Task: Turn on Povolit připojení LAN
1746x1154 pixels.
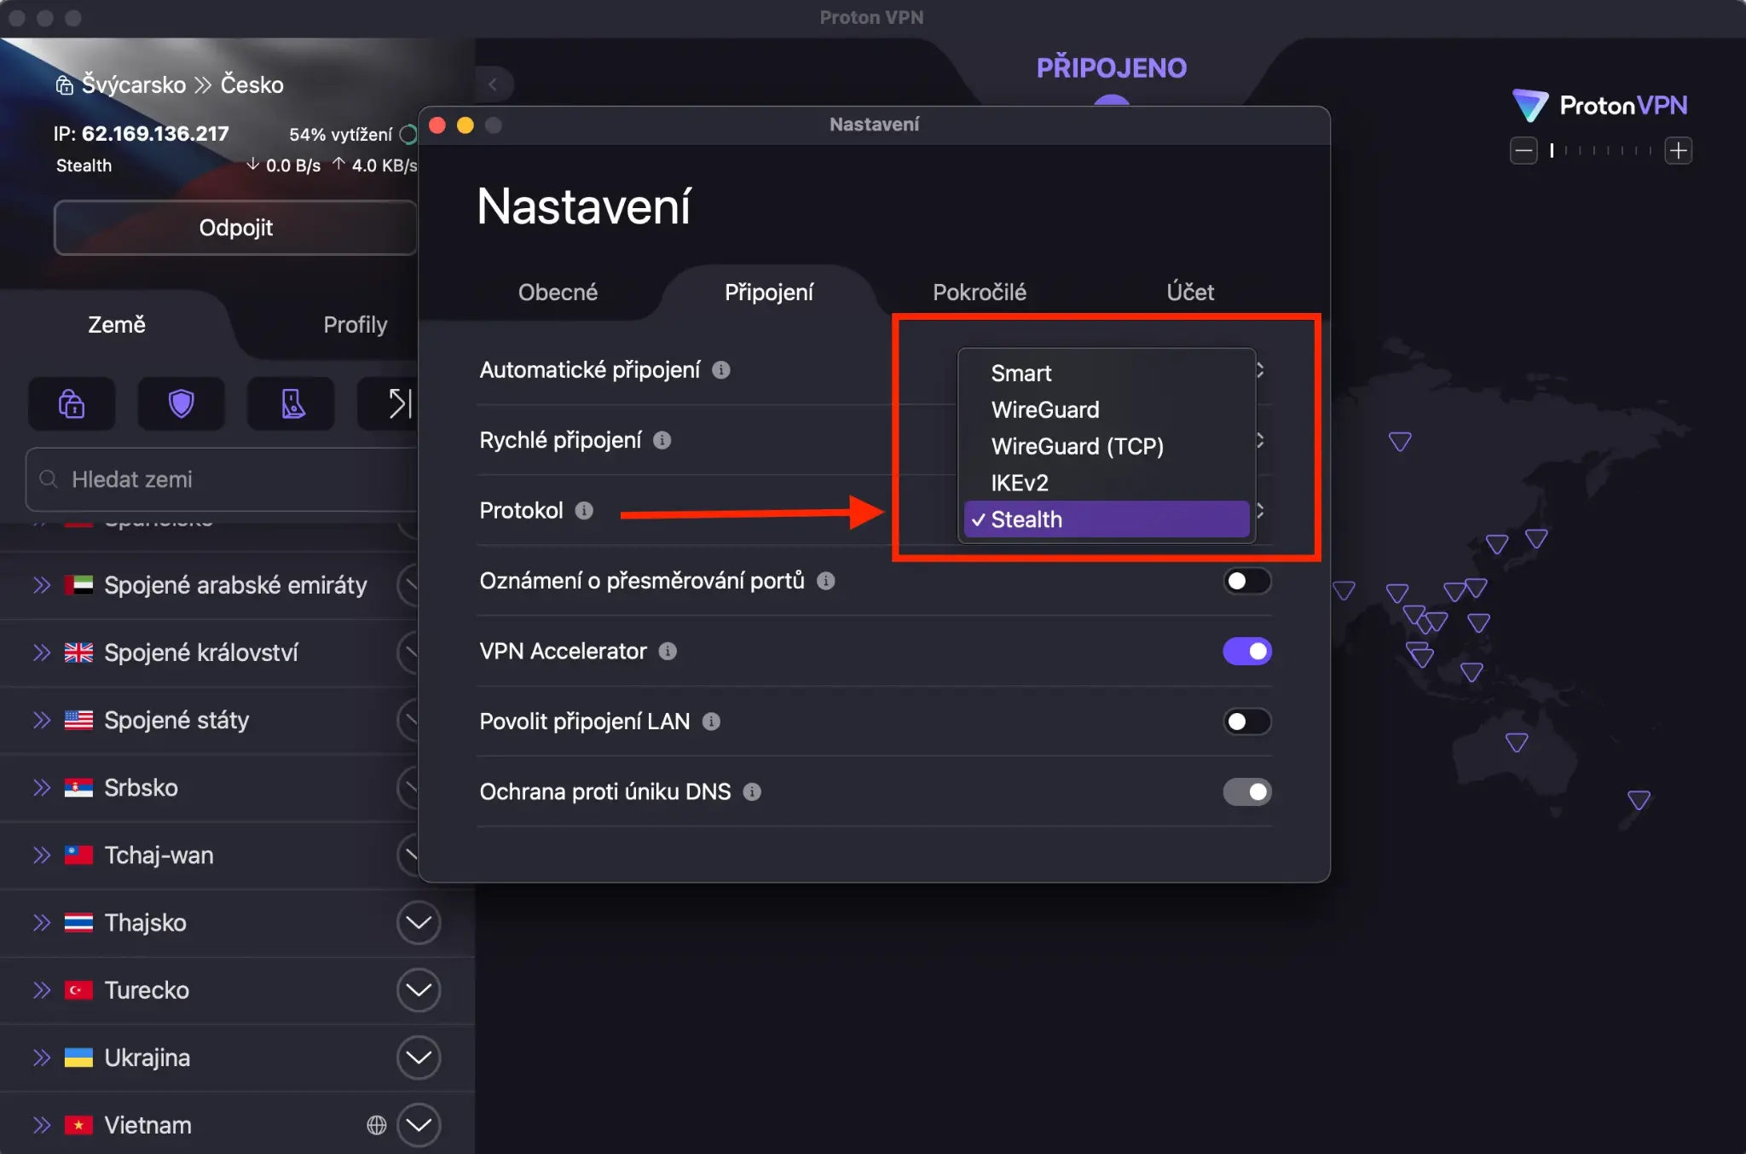Action: (1246, 722)
